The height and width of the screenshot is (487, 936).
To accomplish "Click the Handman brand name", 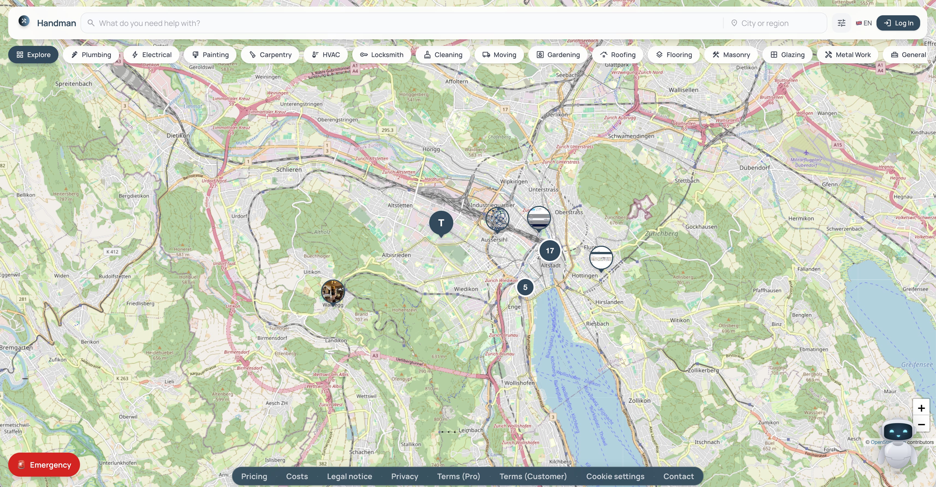I will (56, 23).
